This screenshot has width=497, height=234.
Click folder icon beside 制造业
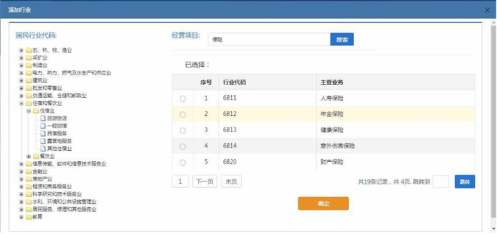coord(29,65)
